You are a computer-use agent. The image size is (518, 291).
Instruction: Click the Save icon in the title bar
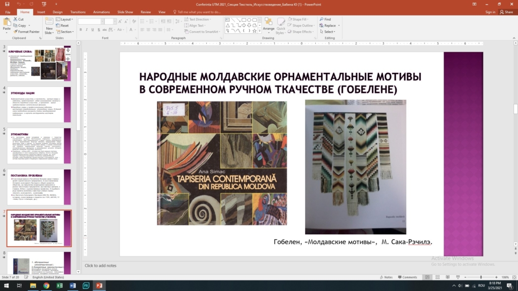7,5
